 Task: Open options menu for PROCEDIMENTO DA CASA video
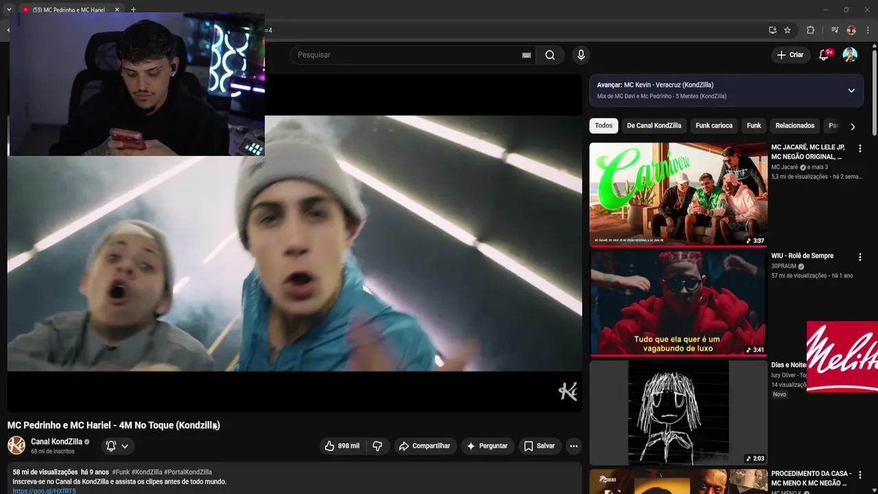coord(859,475)
